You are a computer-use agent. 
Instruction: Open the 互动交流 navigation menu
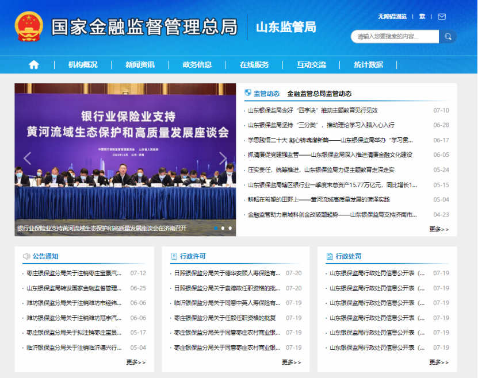(311, 65)
